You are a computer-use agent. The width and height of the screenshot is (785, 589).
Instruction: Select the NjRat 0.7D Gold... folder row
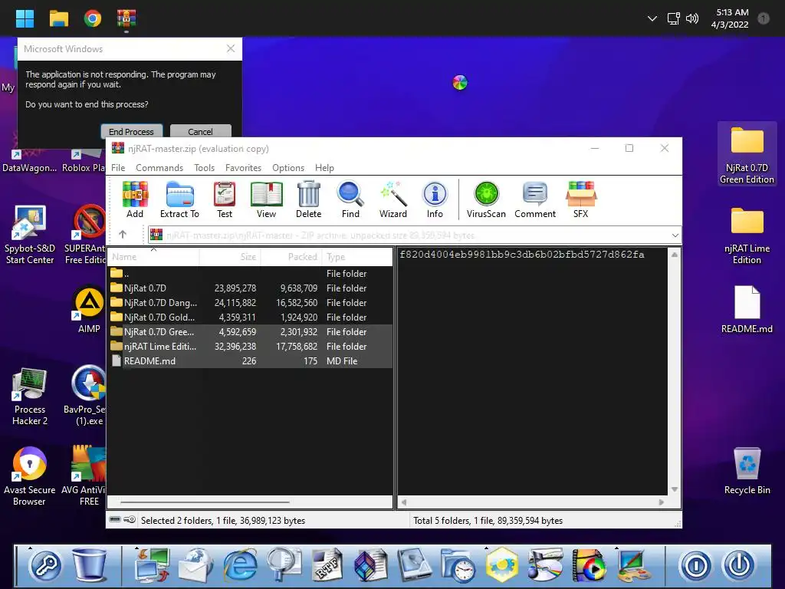[250, 317]
